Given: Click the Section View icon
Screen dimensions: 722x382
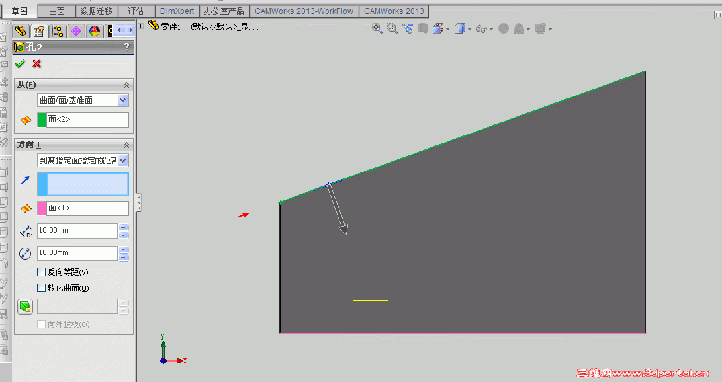Looking at the screenshot, I should click(423, 28).
